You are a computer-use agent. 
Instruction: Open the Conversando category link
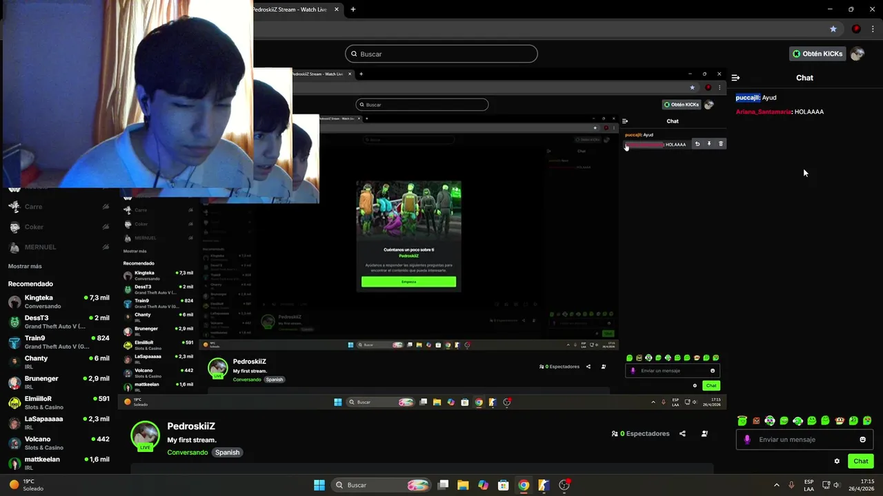(x=187, y=453)
